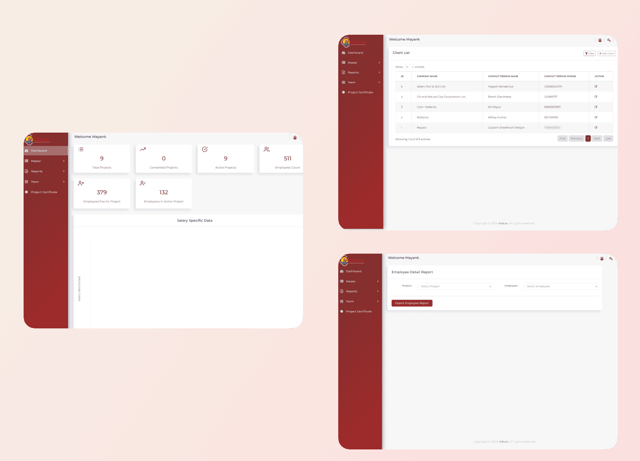Edit the Reliance client row
The image size is (640, 461).
point(596,117)
